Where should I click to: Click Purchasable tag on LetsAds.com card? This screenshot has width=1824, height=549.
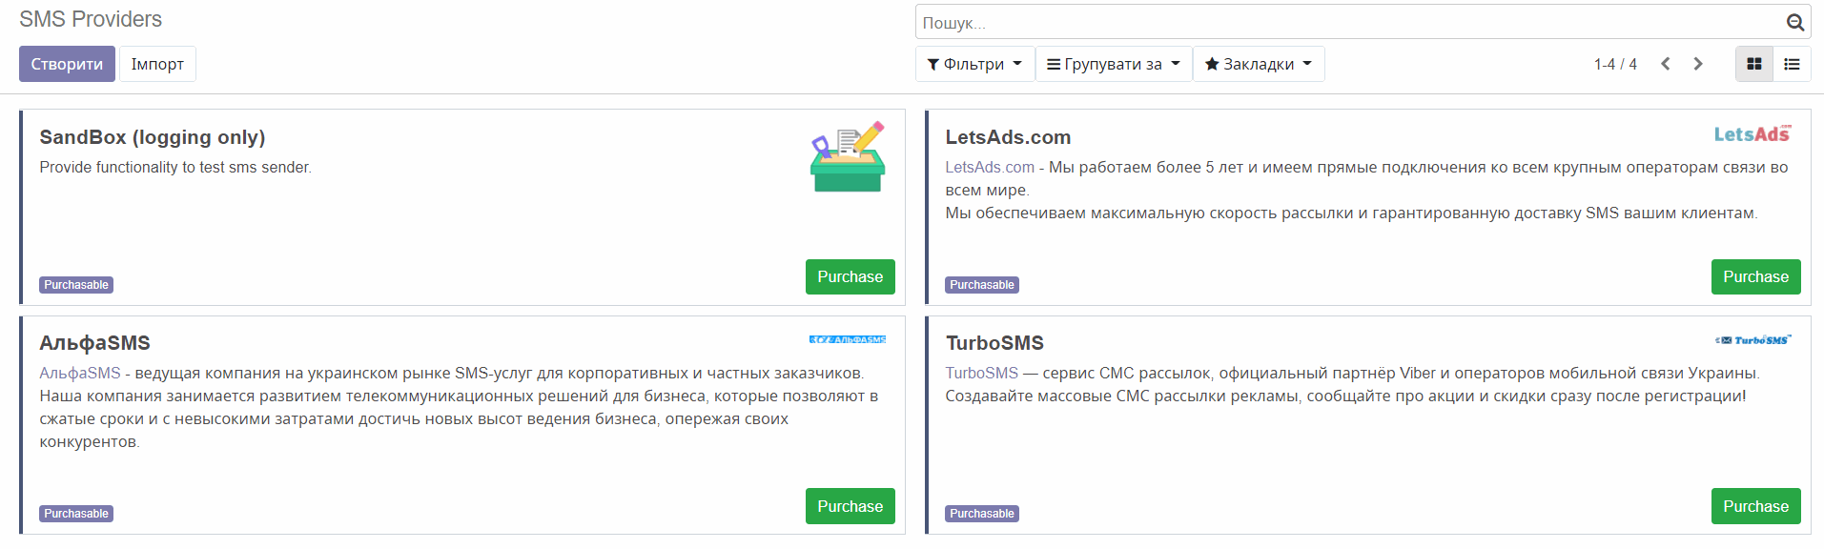tap(982, 285)
